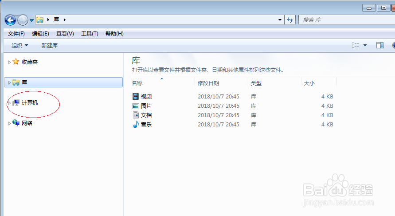Select 计算机 in navigation pane

coord(30,103)
